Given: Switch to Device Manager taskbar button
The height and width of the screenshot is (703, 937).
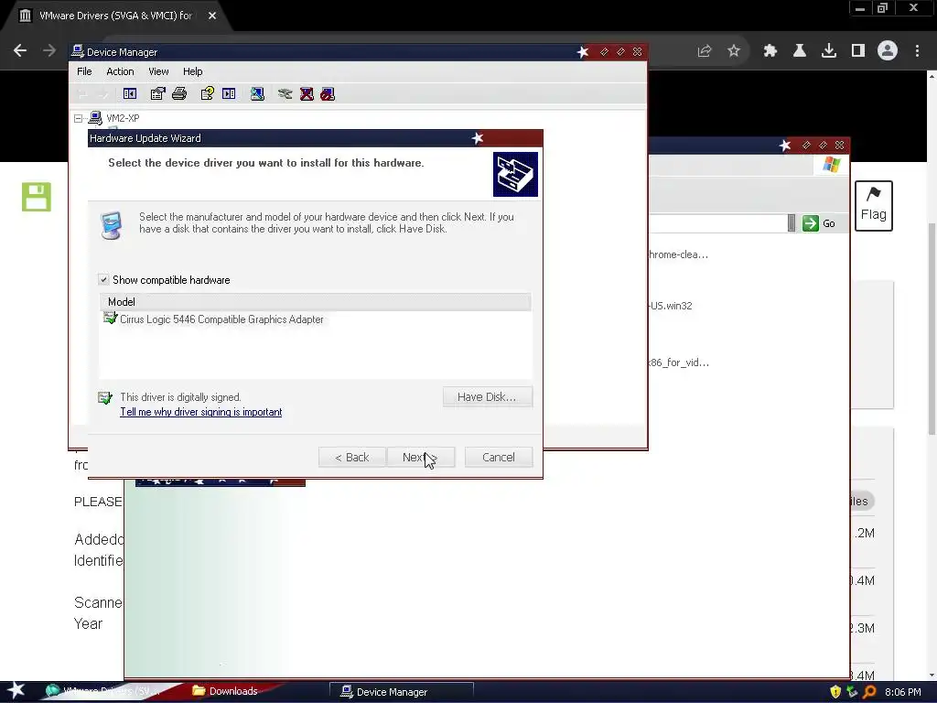Looking at the screenshot, I should click(401, 692).
